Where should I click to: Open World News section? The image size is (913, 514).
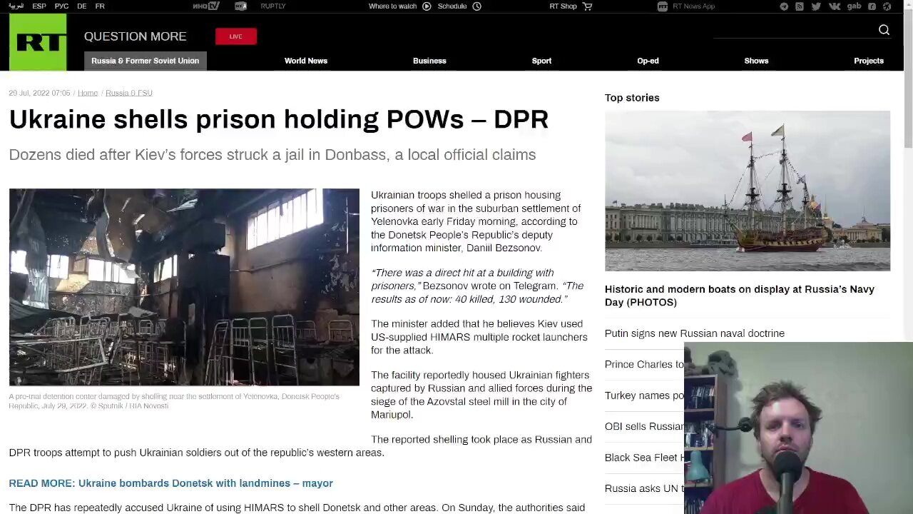(306, 61)
